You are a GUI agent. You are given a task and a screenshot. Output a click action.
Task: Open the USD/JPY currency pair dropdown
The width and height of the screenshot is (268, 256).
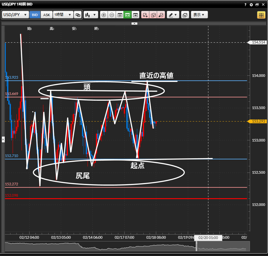[15, 15]
